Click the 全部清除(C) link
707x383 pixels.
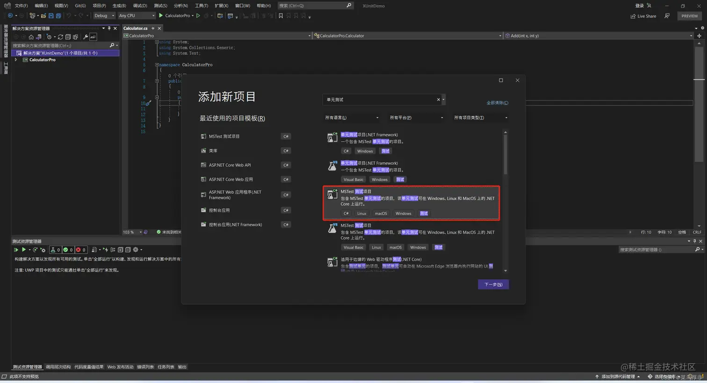pos(497,102)
